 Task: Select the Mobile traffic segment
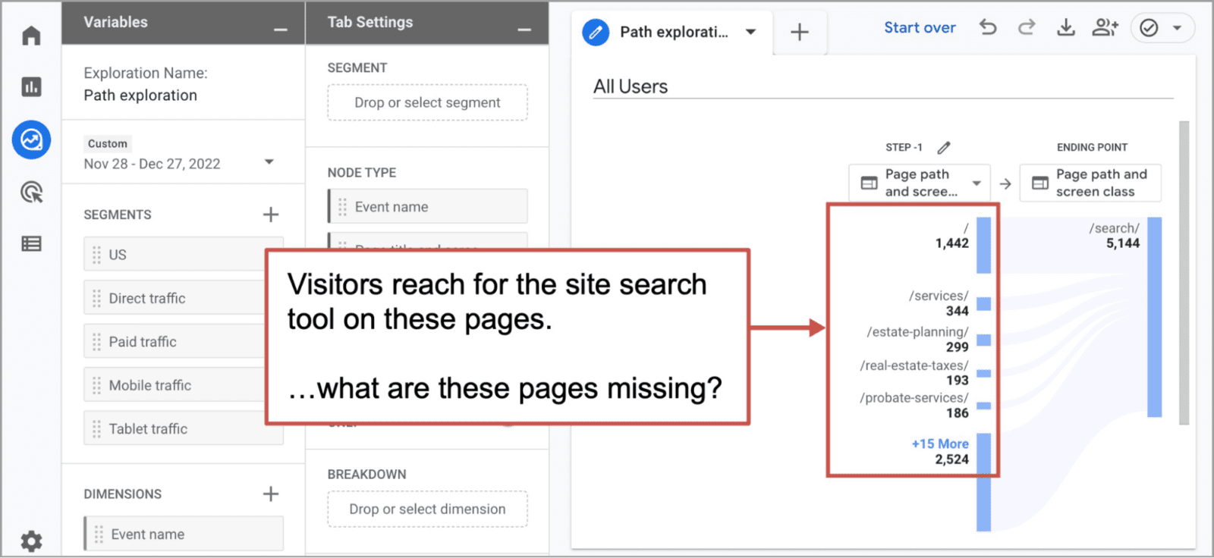[x=183, y=385]
